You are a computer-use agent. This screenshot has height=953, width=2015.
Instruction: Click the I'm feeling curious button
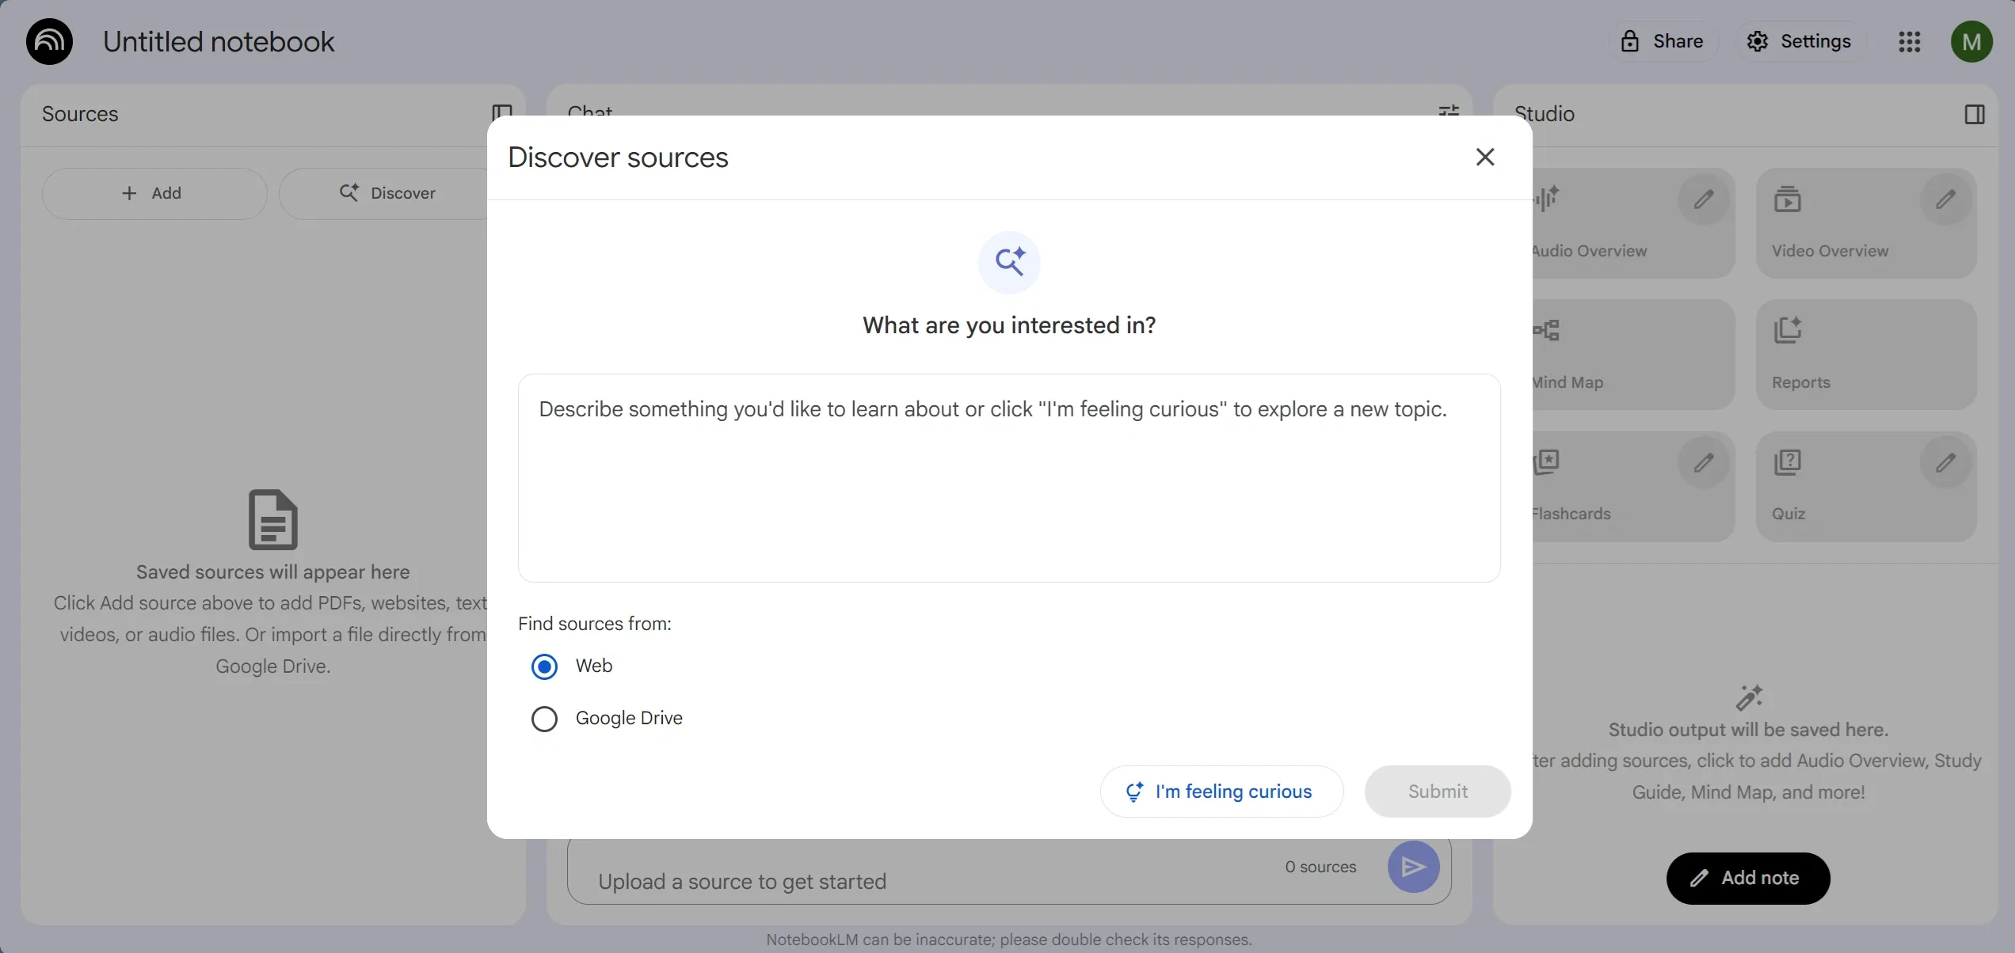click(x=1221, y=792)
